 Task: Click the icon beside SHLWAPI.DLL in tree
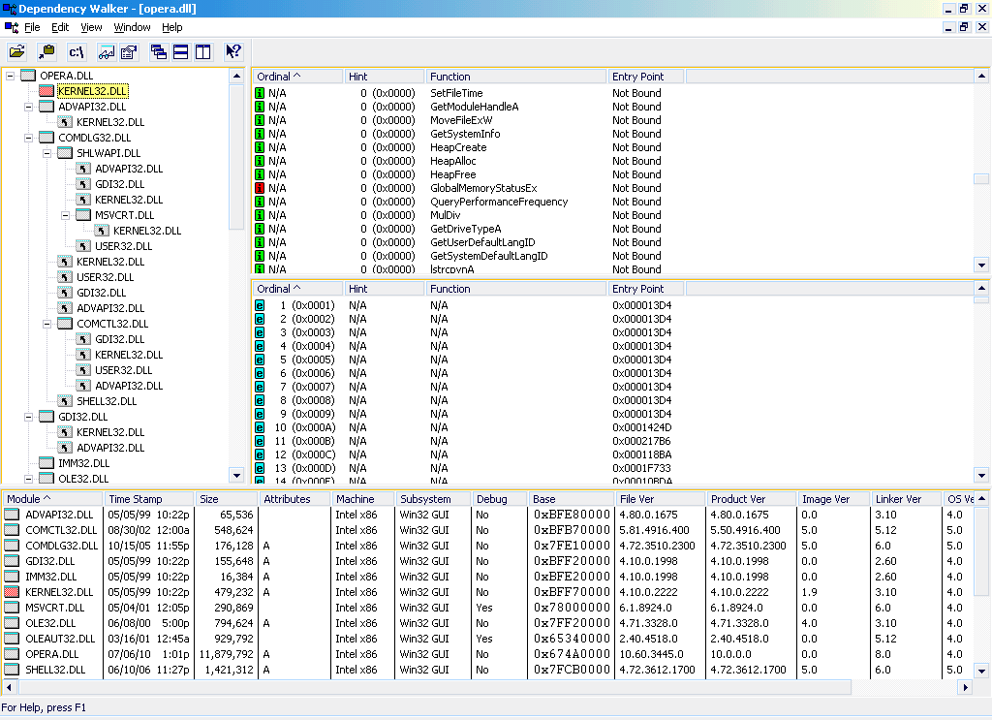65,153
